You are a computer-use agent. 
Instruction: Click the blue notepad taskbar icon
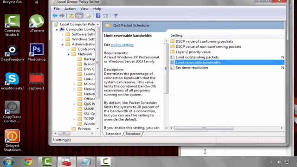[86, 162]
